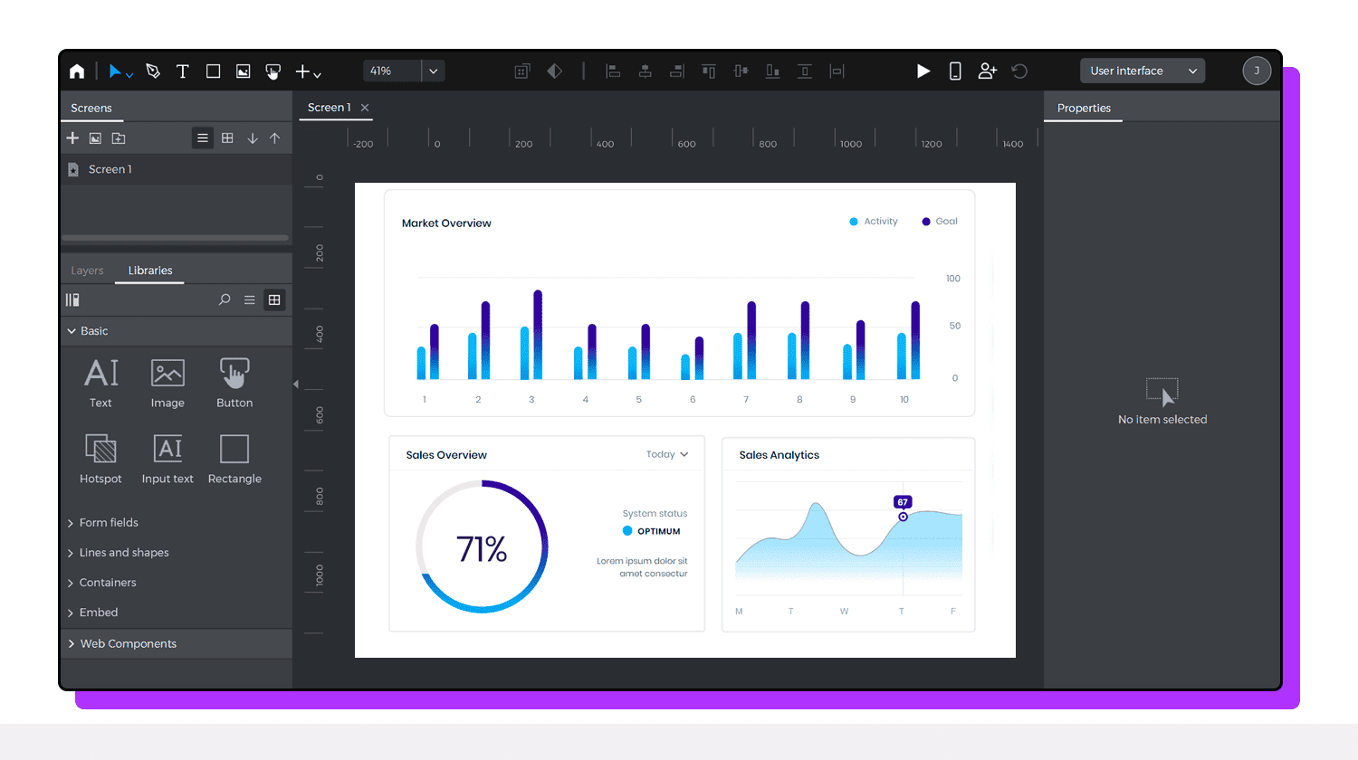Switch Screens panel to thumbnail grid view
This screenshot has width=1358, height=760.
[227, 138]
